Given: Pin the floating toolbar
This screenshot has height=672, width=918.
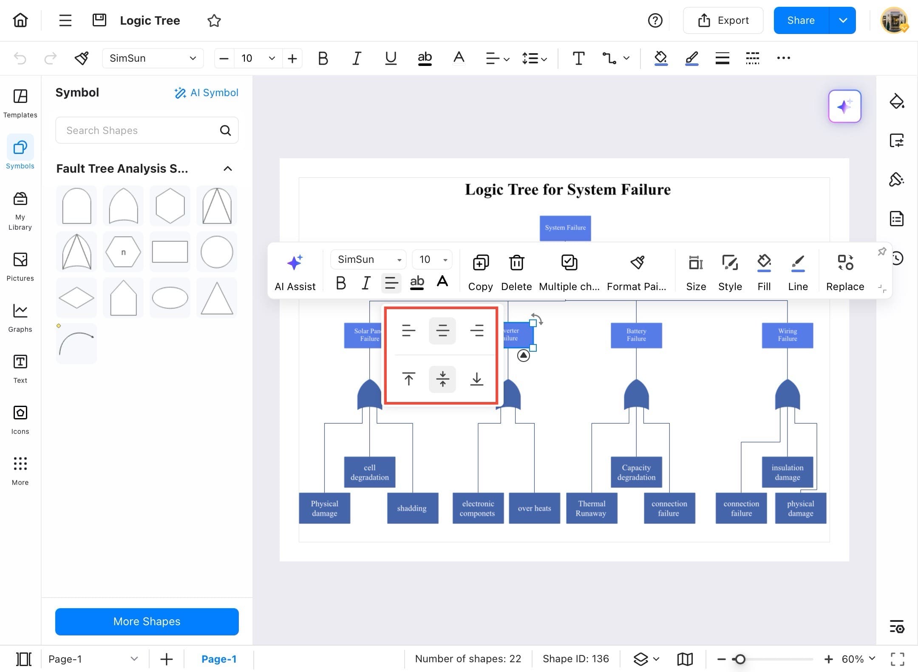Looking at the screenshot, I should (882, 251).
